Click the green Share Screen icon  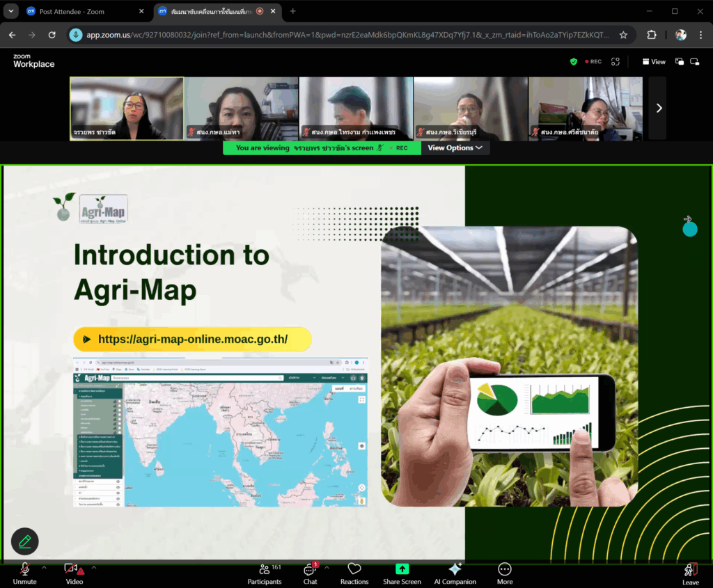pos(402,569)
